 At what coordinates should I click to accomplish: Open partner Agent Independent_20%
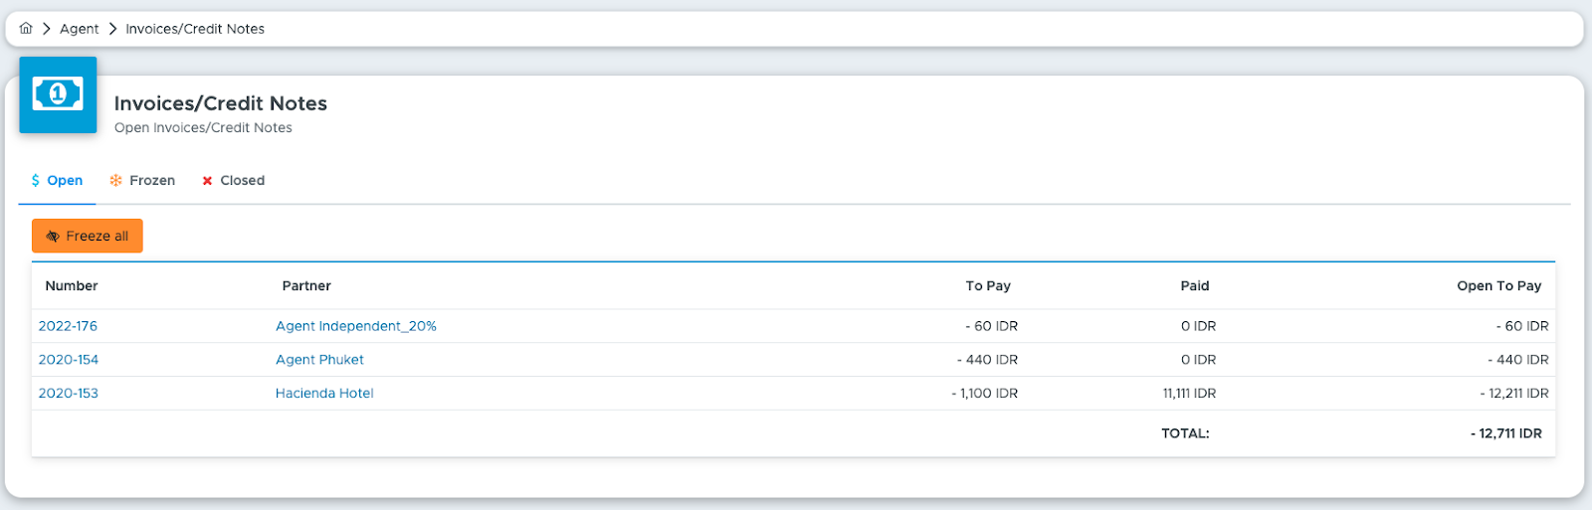tap(356, 326)
